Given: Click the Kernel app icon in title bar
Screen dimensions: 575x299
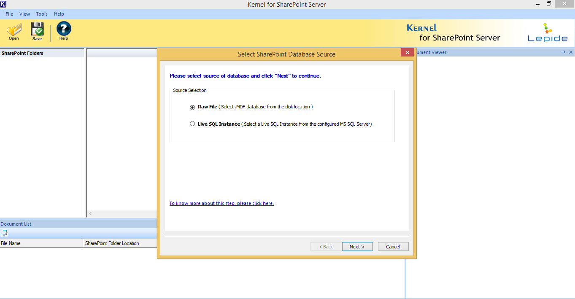Looking at the screenshot, I should (3, 4).
